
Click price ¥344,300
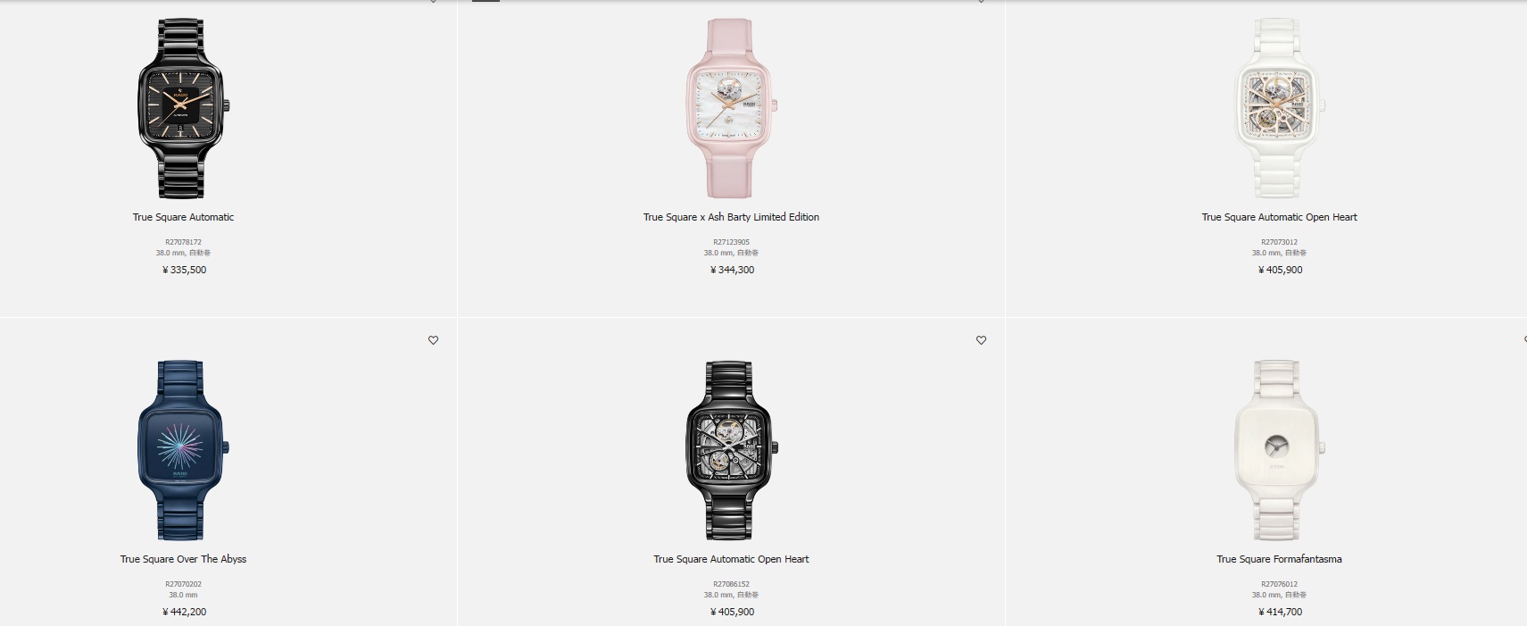732,270
